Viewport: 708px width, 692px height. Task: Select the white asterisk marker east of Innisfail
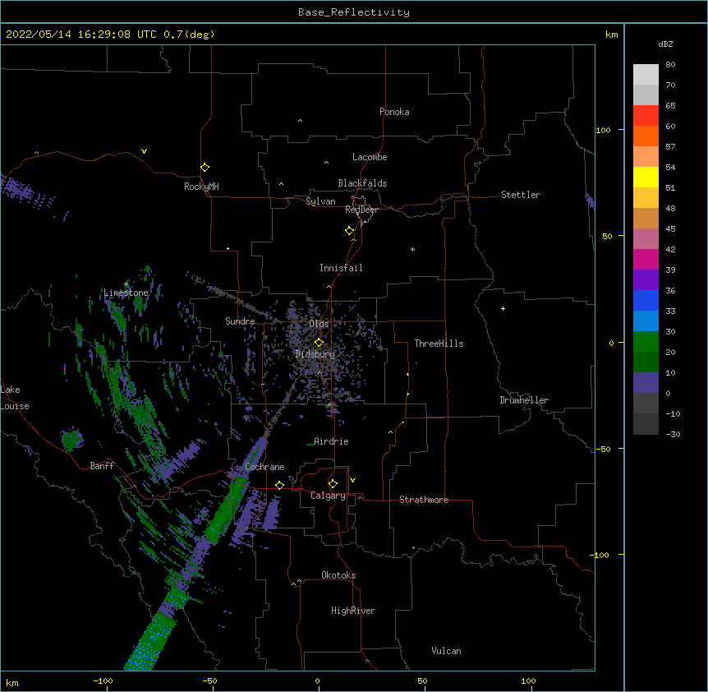412,249
